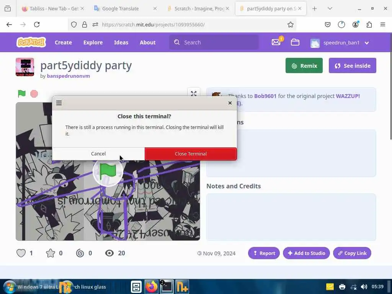Add project to a studio
392x294 pixels.
tap(306, 253)
